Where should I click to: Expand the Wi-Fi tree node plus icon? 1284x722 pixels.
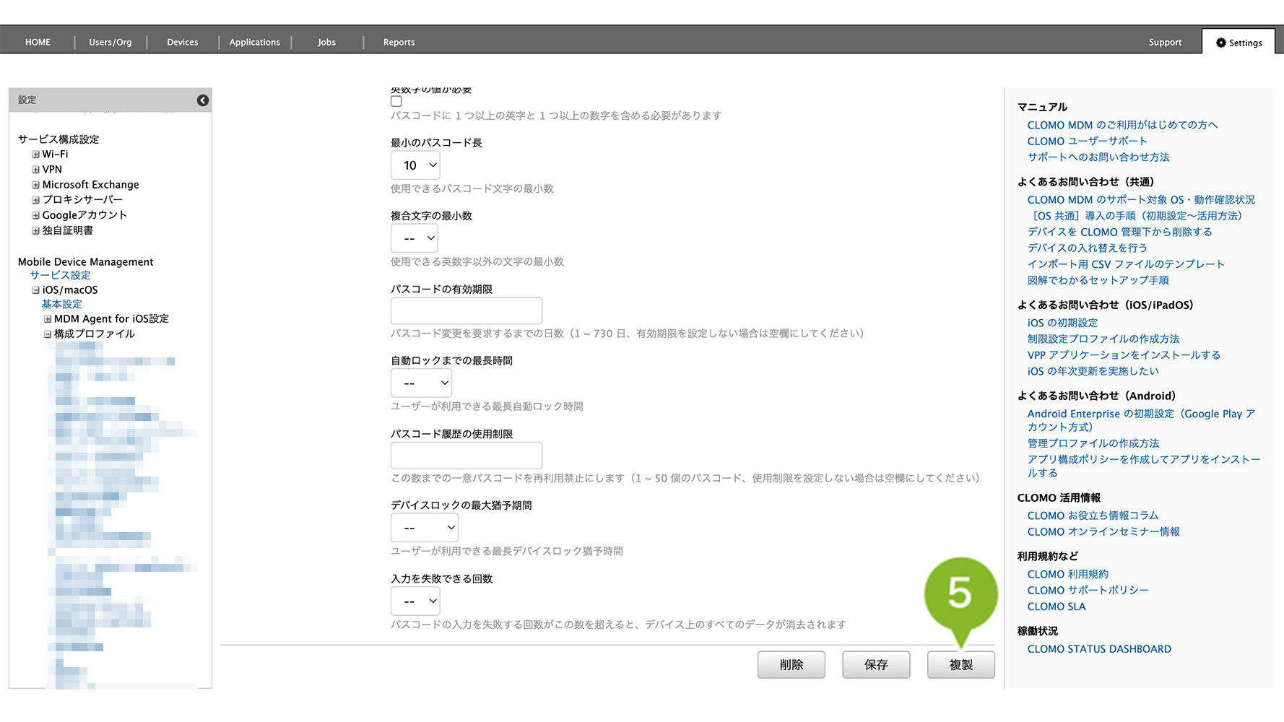pyautogui.click(x=35, y=155)
